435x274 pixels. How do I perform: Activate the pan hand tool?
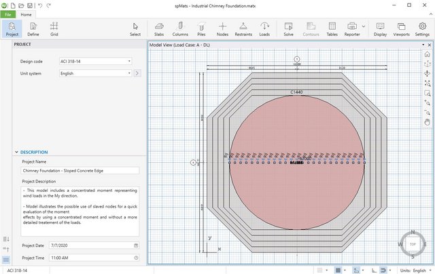click(x=428, y=122)
